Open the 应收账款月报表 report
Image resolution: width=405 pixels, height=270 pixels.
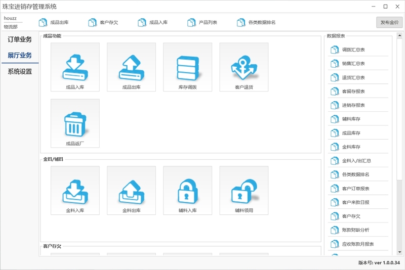[358, 244]
